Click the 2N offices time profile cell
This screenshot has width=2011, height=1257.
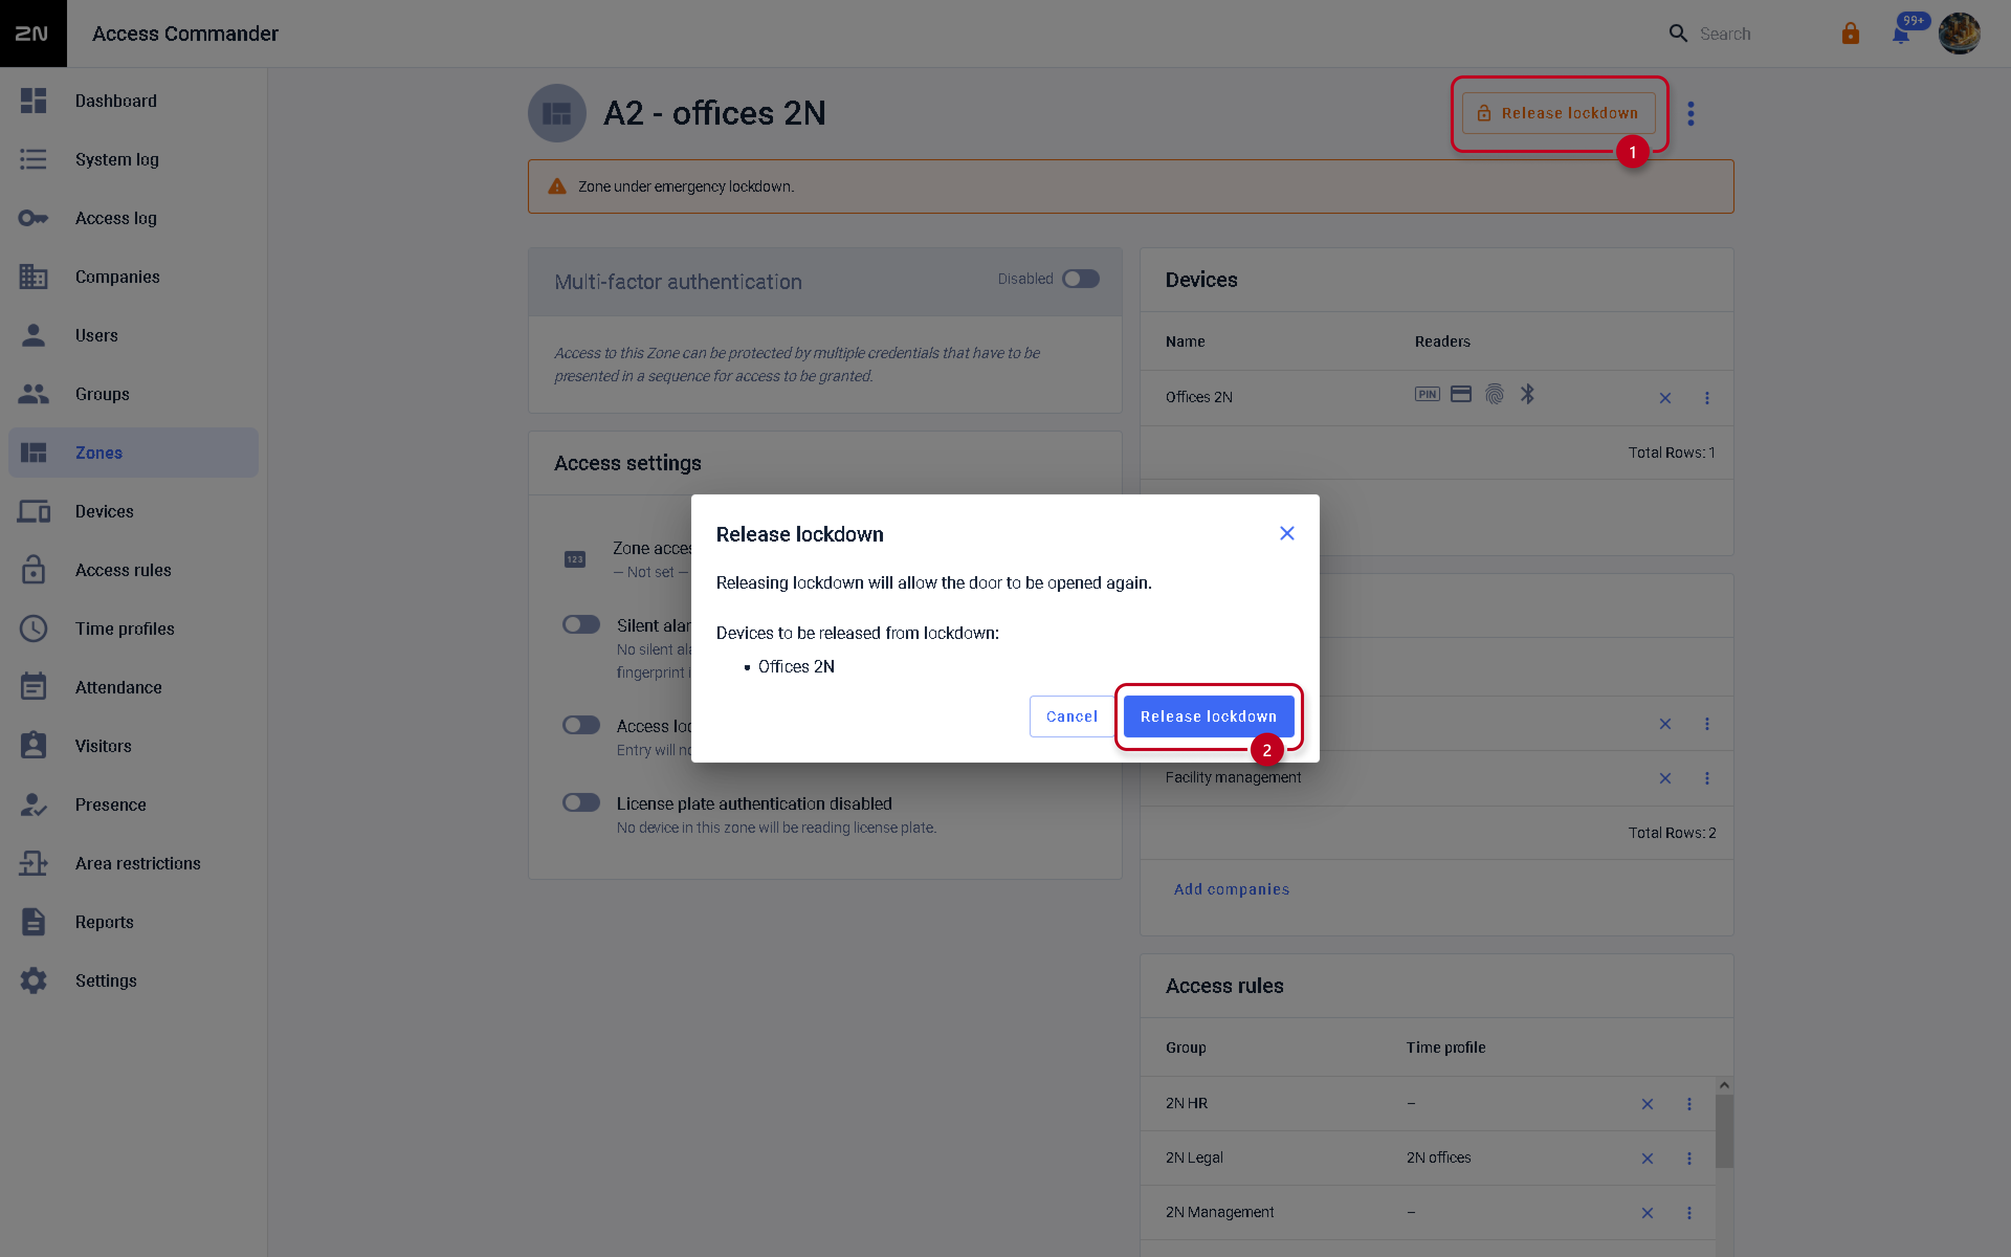[x=1439, y=1157]
